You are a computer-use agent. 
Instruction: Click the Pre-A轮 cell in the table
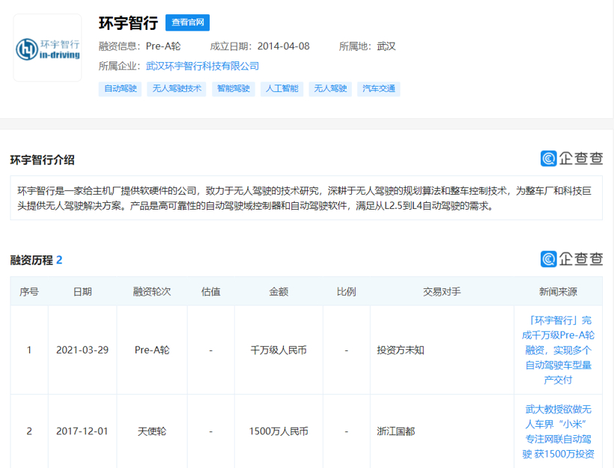pos(152,350)
